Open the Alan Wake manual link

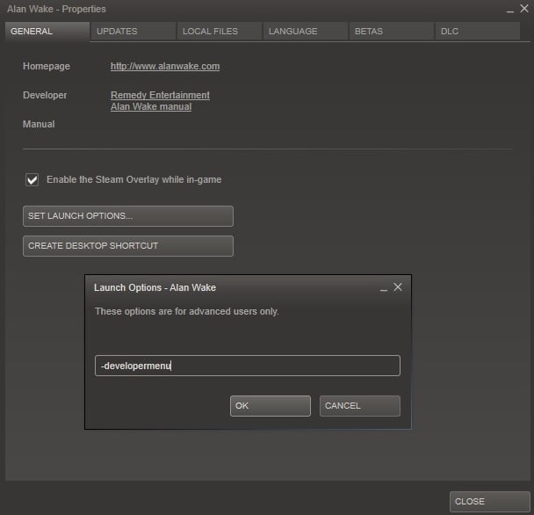pyautogui.click(x=151, y=106)
